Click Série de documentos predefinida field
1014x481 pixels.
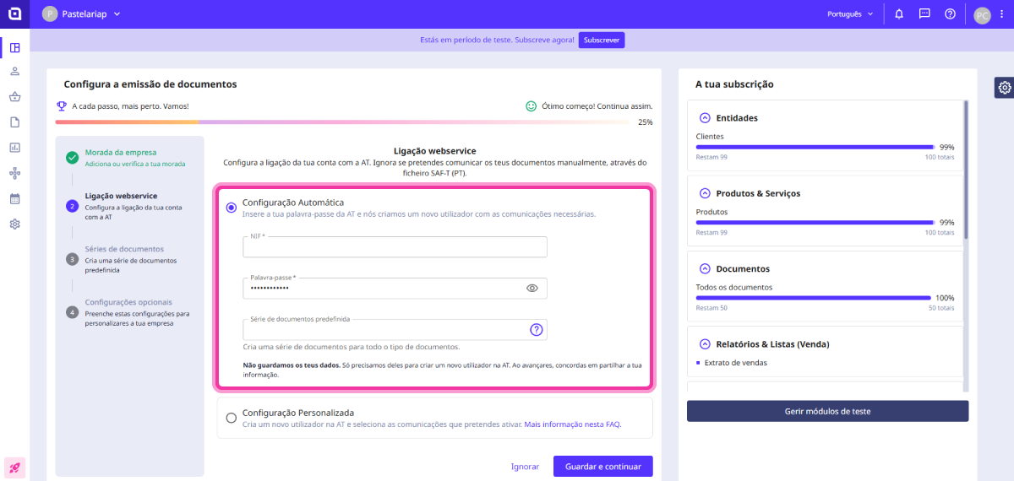tap(395, 329)
